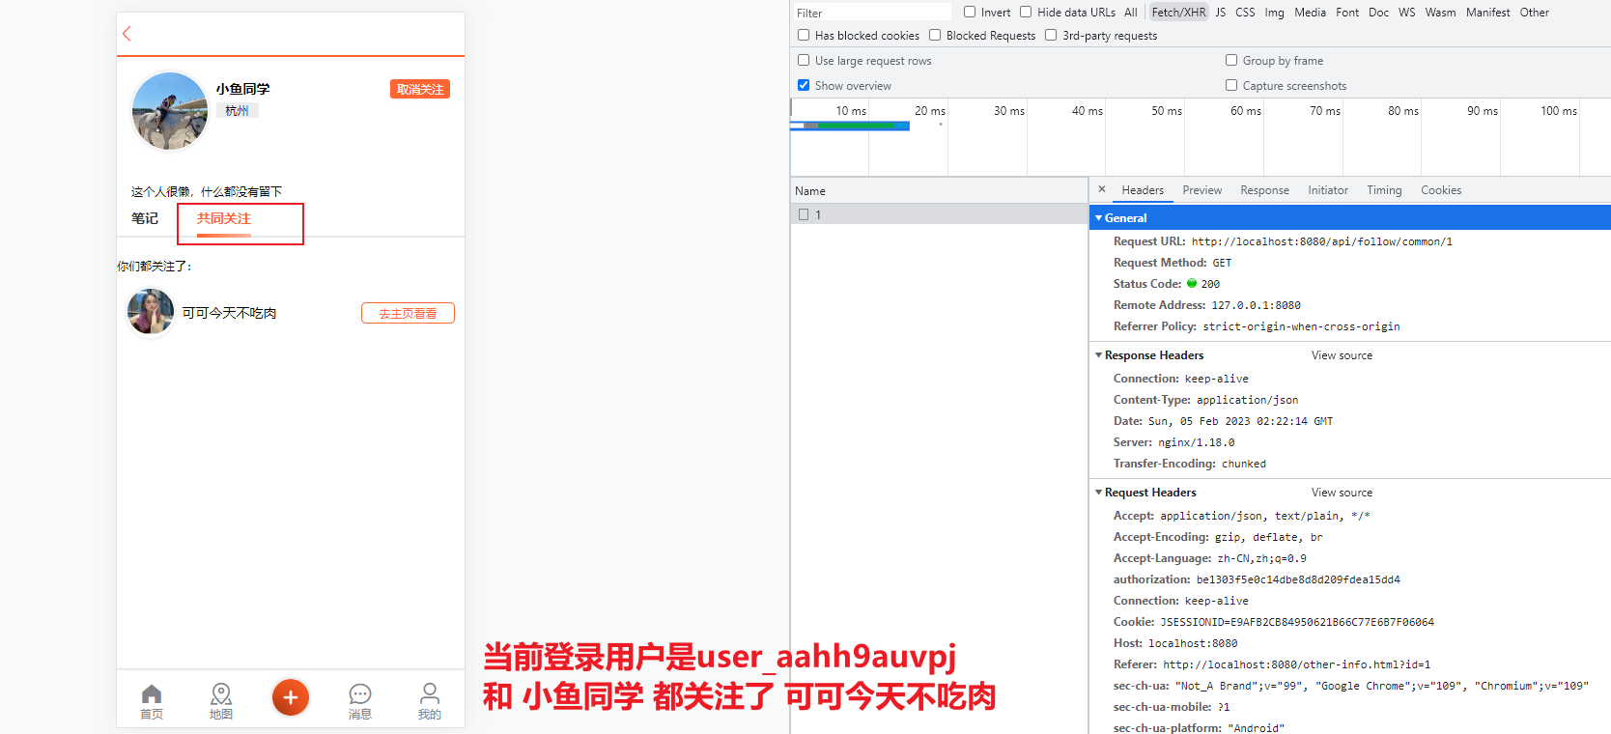Uncheck Show overview checkbox
The image size is (1611, 734).
[804, 85]
